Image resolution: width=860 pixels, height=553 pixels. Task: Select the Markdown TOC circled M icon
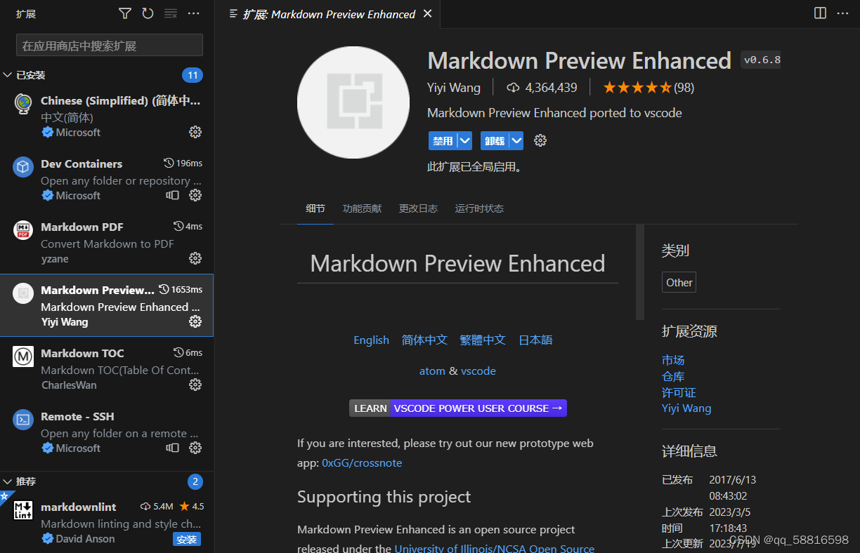[x=23, y=357]
